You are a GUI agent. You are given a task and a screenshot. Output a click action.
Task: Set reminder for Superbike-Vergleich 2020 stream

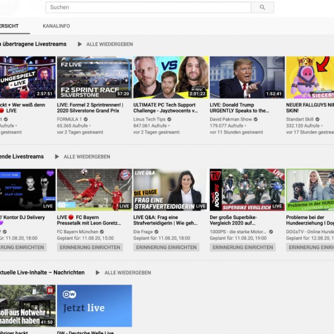click(x=243, y=247)
